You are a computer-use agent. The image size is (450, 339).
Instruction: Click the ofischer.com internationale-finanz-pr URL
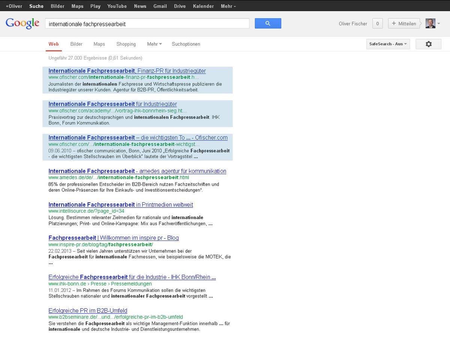(124, 77)
